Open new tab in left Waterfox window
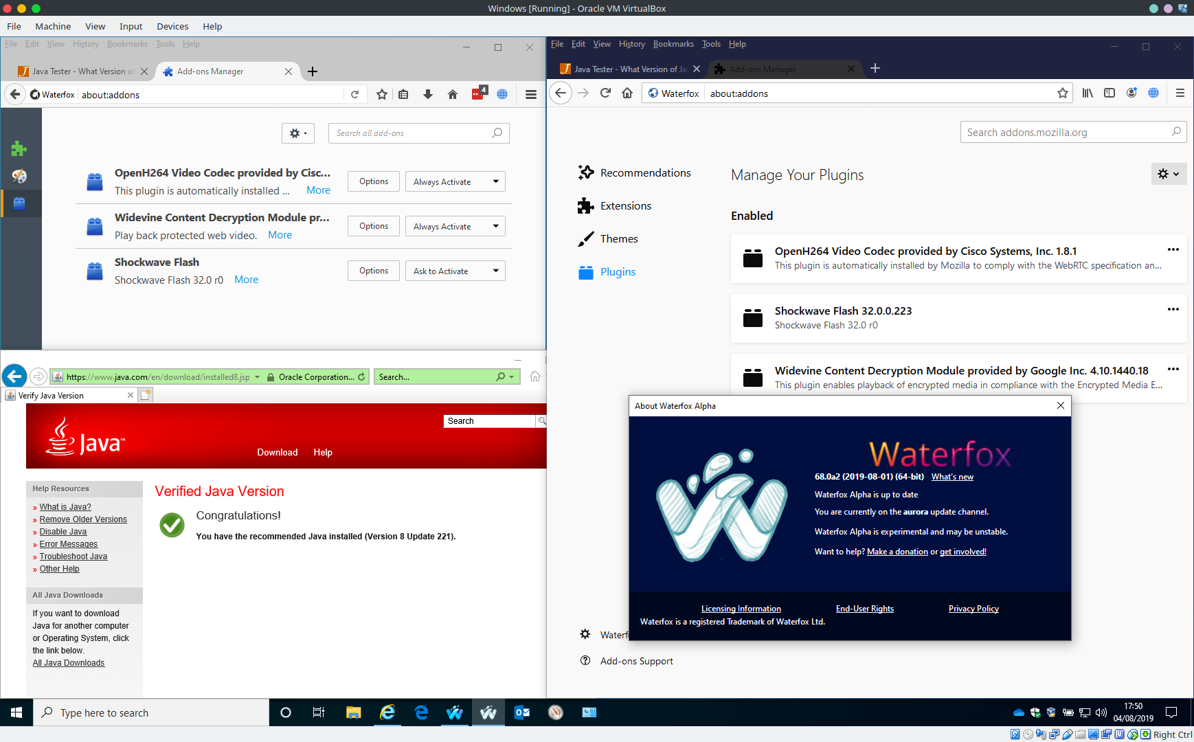The width and height of the screenshot is (1194, 742). tap(313, 71)
